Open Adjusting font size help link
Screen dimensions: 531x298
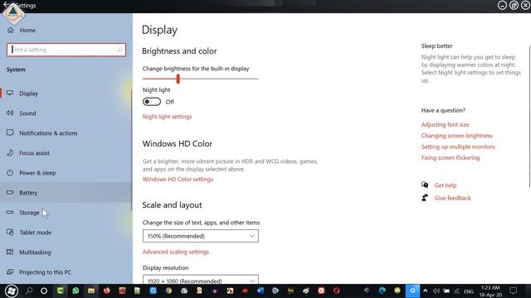tap(445, 125)
